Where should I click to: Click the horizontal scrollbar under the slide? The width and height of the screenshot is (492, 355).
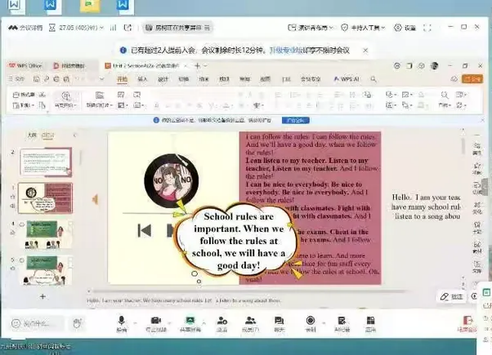pos(246,291)
